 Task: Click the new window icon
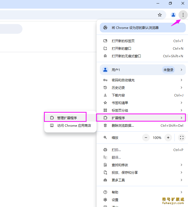point(105,48)
